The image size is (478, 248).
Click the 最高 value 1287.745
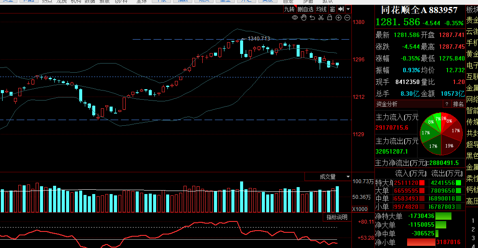451,47
